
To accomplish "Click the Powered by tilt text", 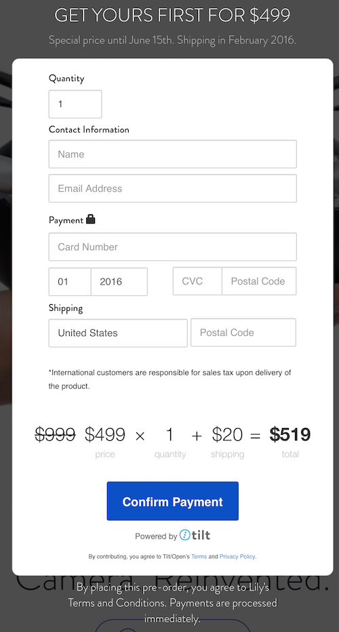I will point(173,535).
